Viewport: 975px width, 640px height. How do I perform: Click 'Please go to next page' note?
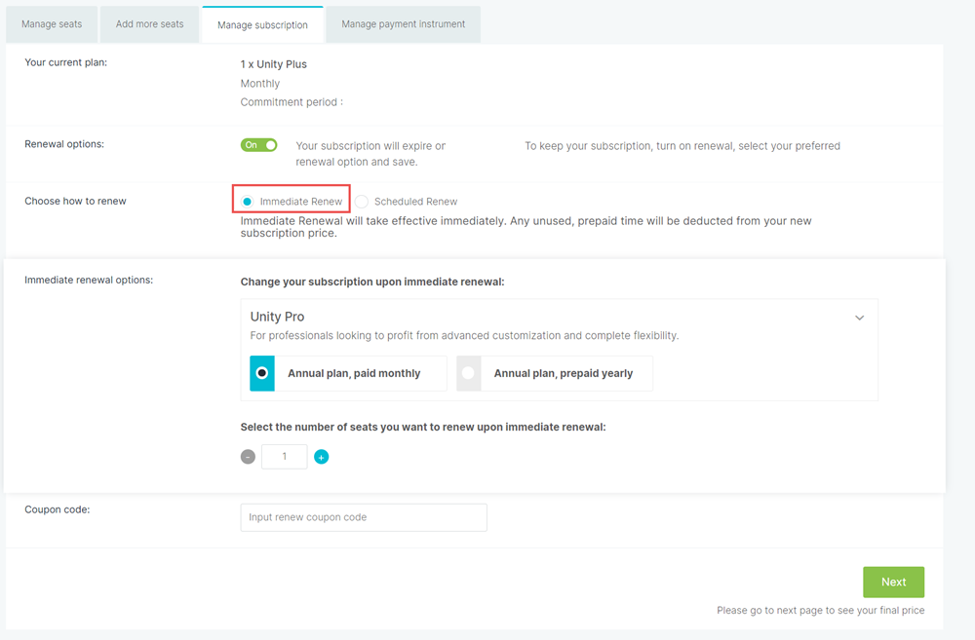pos(820,610)
